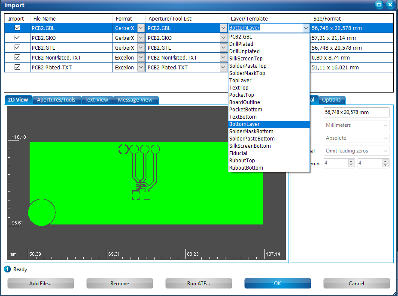Open the Options tab
The height and width of the screenshot is (296, 398).
pyautogui.click(x=331, y=100)
